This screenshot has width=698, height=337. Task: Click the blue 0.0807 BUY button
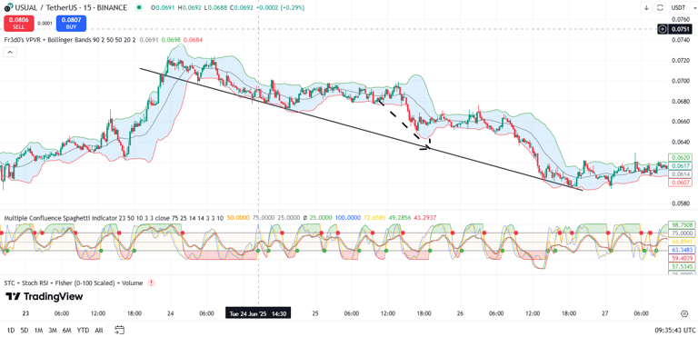(x=71, y=23)
